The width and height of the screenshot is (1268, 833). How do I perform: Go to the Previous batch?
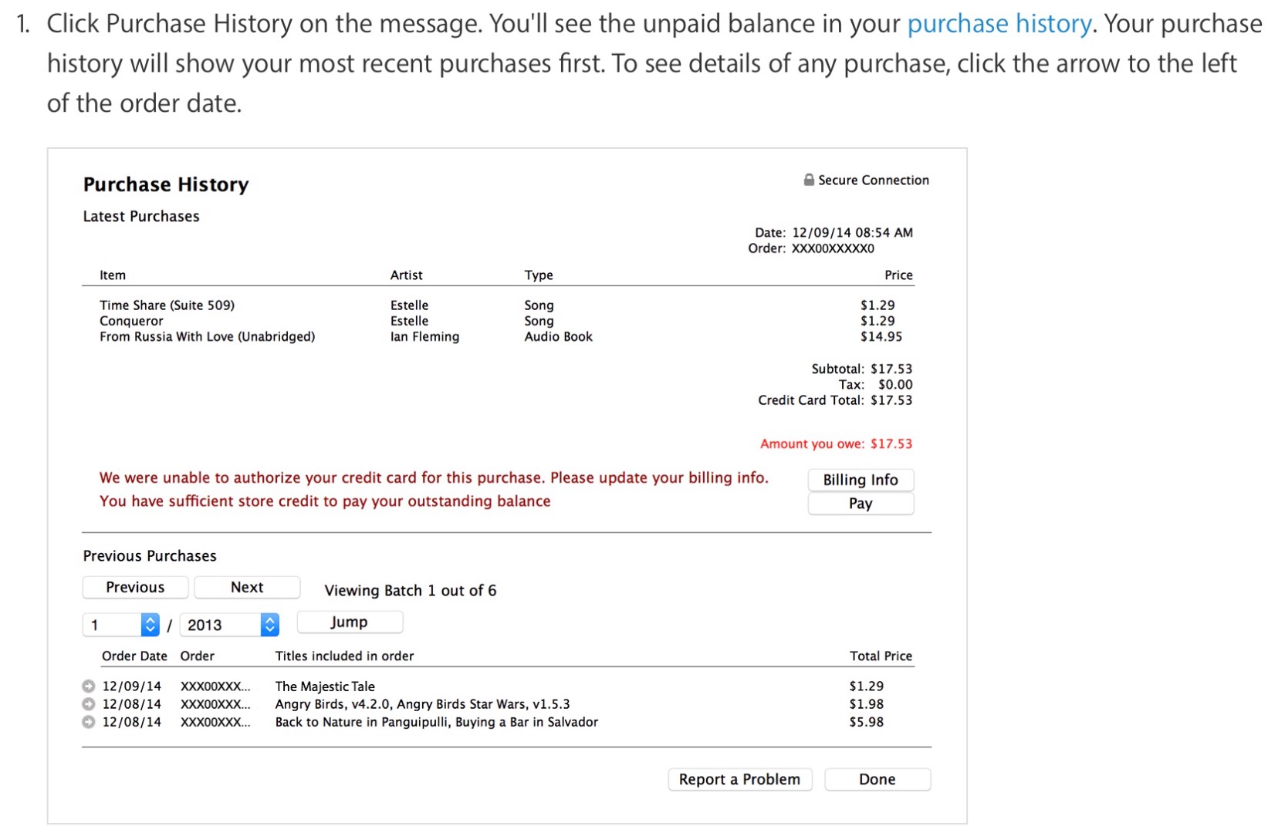click(135, 588)
